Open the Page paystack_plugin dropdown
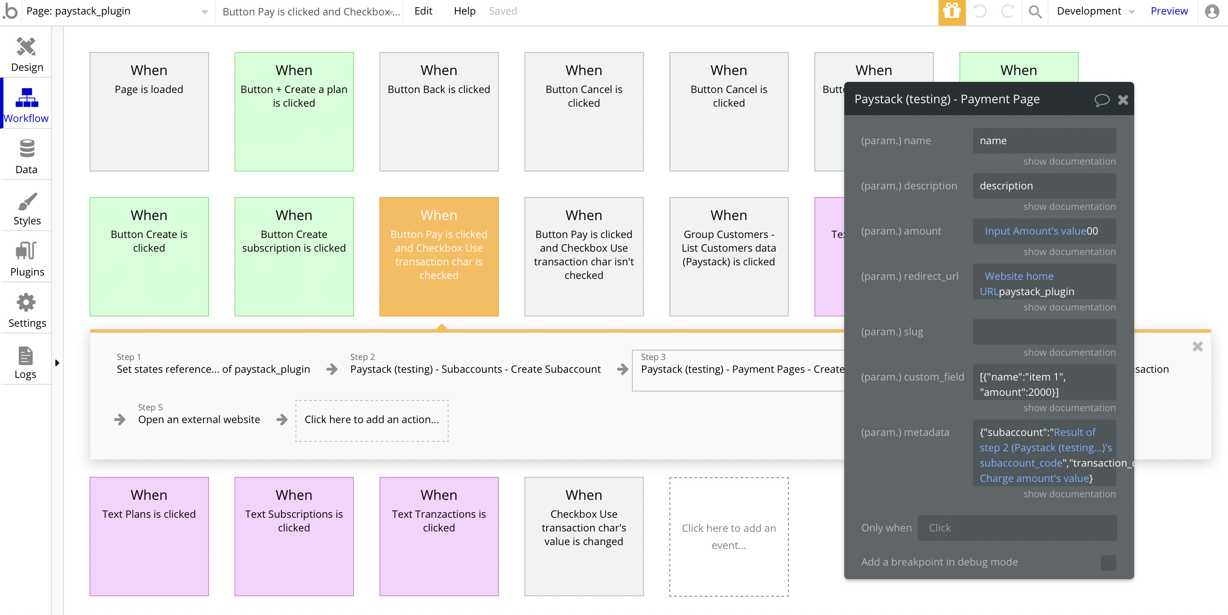 click(x=117, y=12)
